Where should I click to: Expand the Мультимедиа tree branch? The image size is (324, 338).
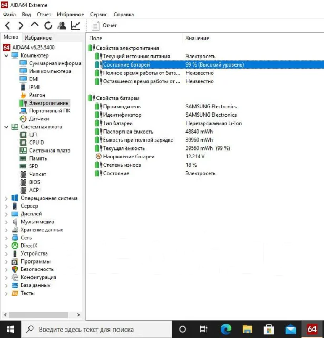coord(6,222)
